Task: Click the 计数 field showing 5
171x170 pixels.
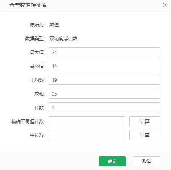Action: tap(104, 107)
